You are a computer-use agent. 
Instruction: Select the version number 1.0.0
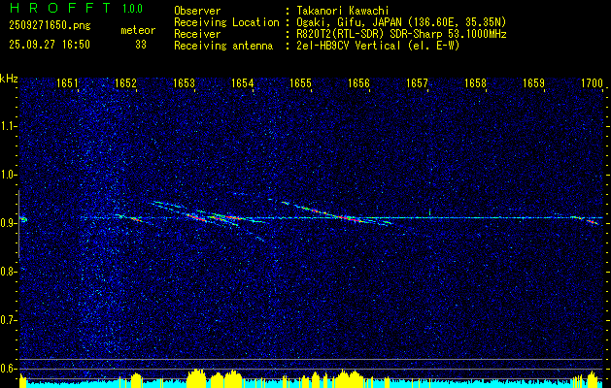132,9
